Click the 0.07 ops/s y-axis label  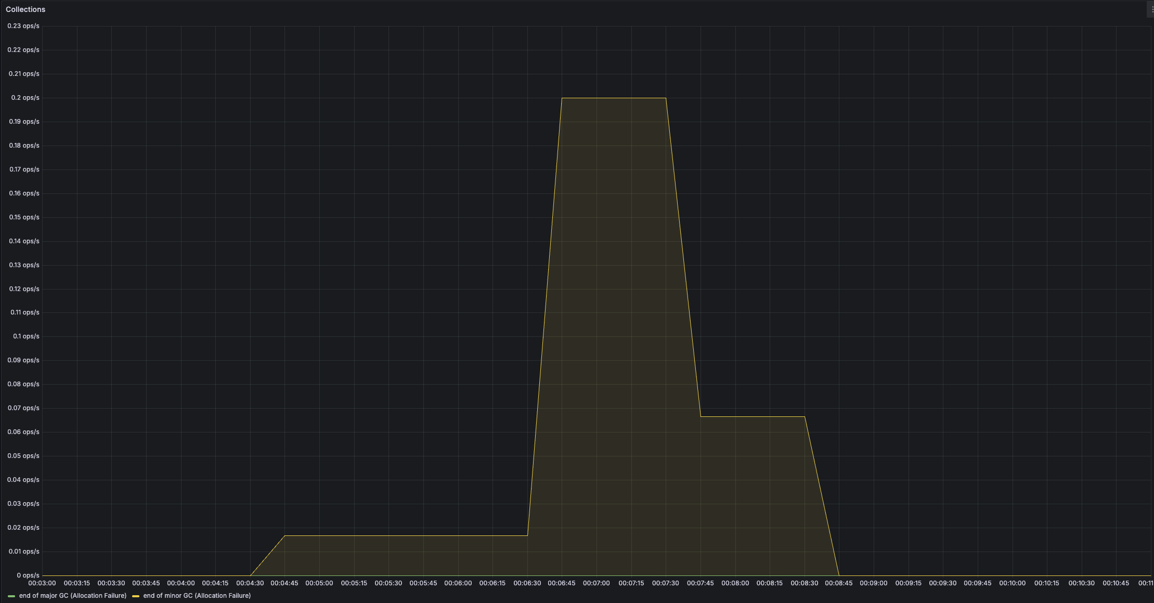point(23,408)
